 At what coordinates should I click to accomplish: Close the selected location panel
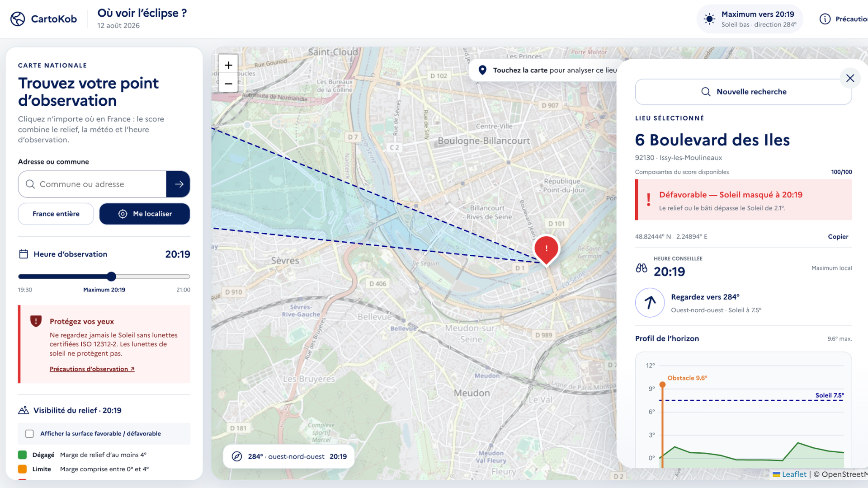(850, 78)
